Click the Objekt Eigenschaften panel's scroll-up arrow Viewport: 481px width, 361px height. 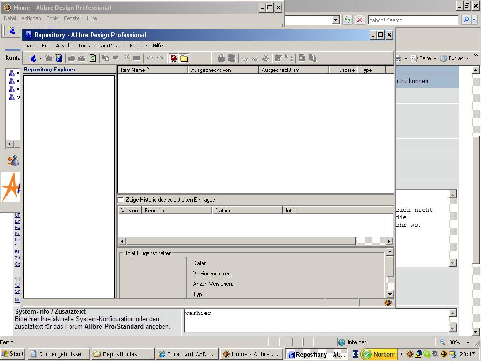[x=389, y=252]
